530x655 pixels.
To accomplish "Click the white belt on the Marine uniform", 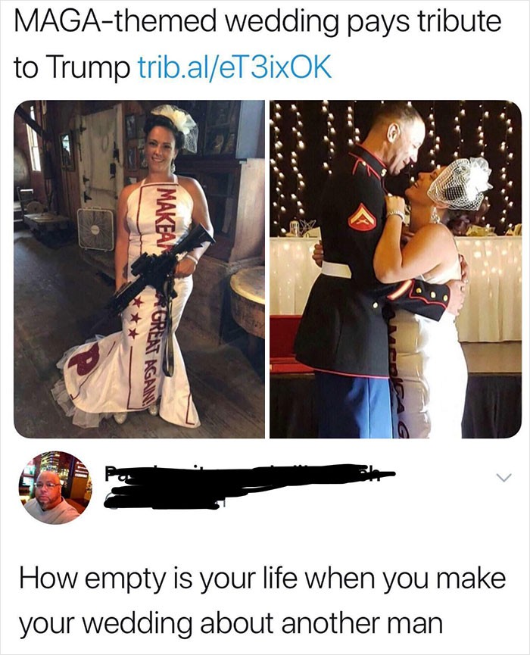I will coord(335,270).
